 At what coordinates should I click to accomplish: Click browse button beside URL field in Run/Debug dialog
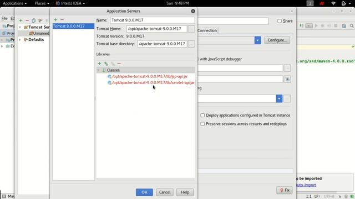pos(287,68)
